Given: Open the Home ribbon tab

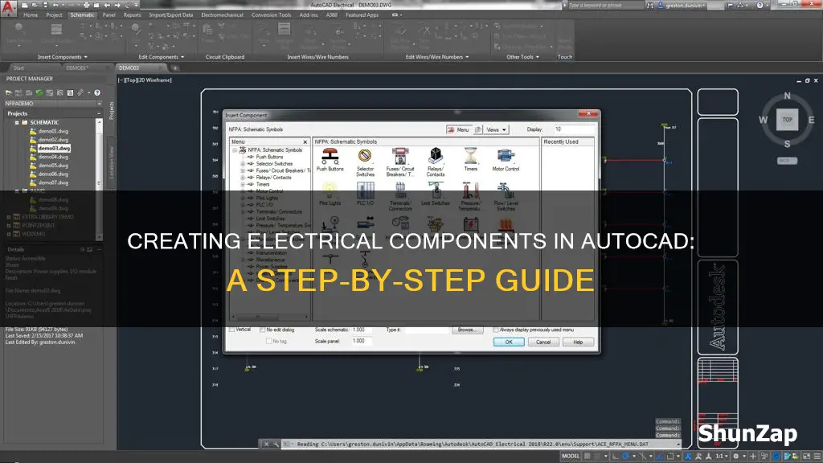Looking at the screenshot, I should point(31,14).
